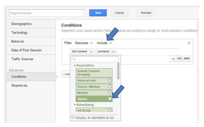This screenshot has height=127, width=204.
Task: Click the + Add filter button
Action: pyautogui.click(x=66, y=74)
